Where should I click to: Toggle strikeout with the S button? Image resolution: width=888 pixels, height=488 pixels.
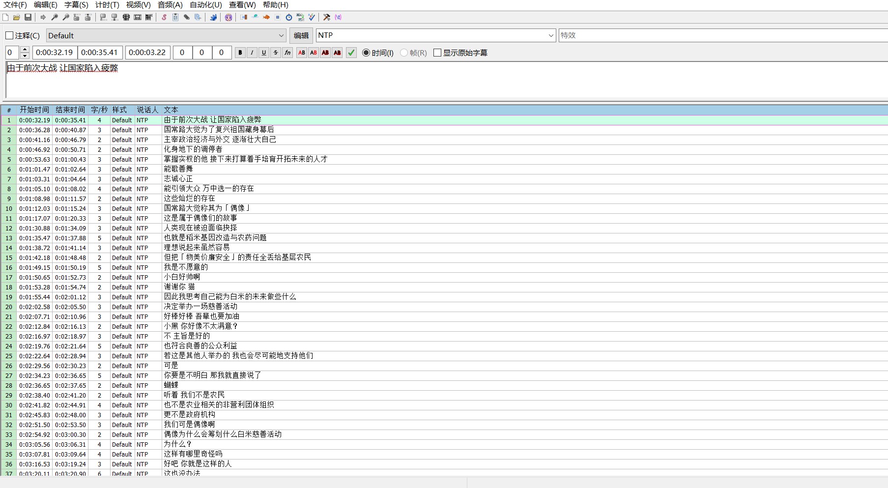point(276,53)
